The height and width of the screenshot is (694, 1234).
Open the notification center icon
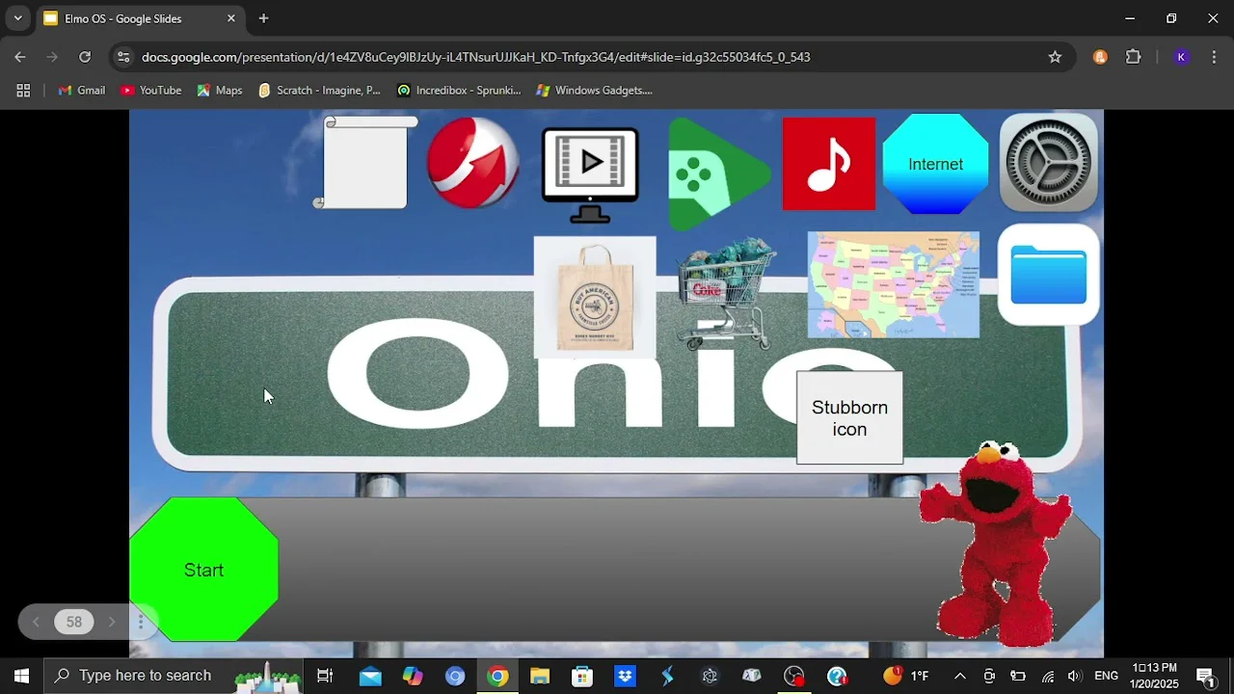(1205, 676)
